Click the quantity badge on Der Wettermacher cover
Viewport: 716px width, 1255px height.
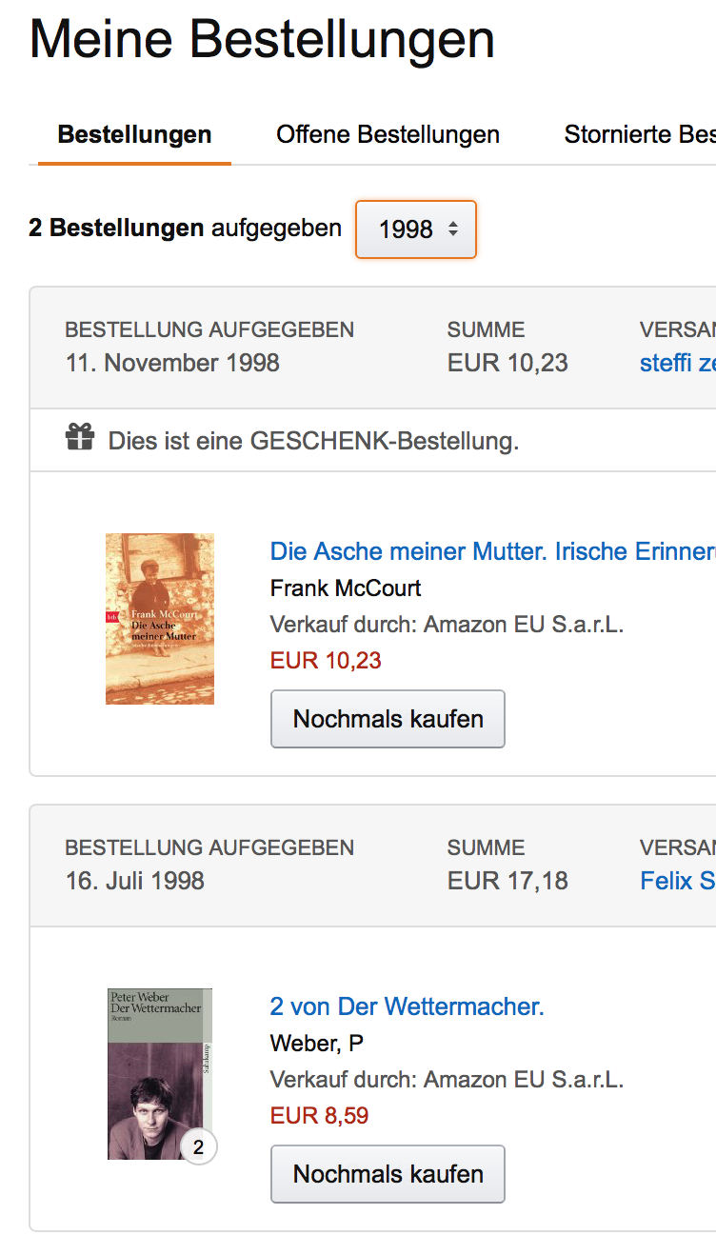coord(198,1147)
